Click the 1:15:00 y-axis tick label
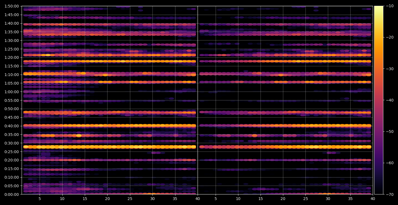Viewport: 398px width, 205px height. coord(12,66)
